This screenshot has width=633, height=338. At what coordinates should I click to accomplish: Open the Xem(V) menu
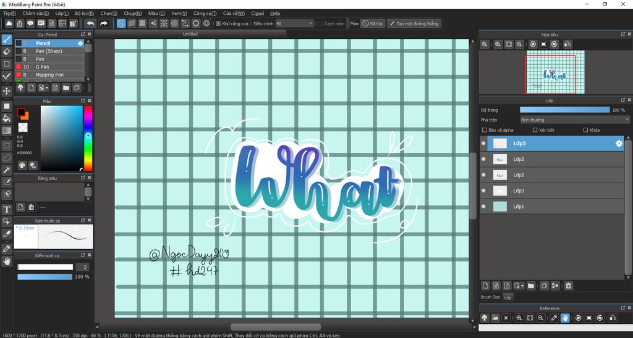[179, 14]
